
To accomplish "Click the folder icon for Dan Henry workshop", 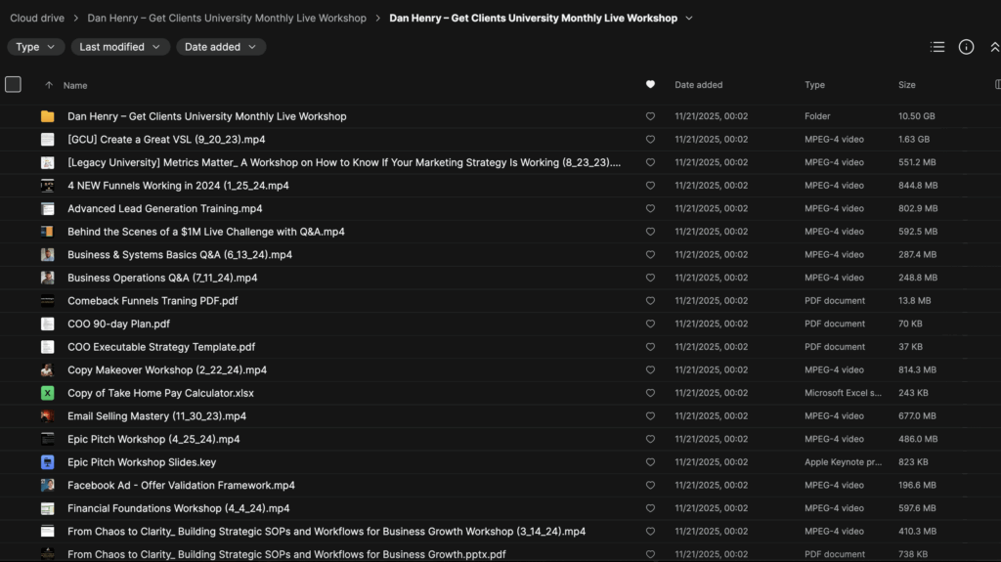I will (x=47, y=116).
